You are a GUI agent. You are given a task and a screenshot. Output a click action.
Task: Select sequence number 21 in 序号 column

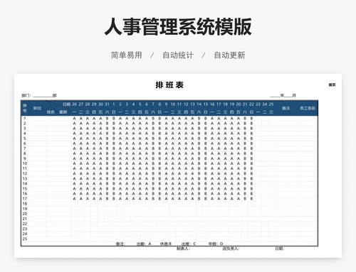coord(25,219)
